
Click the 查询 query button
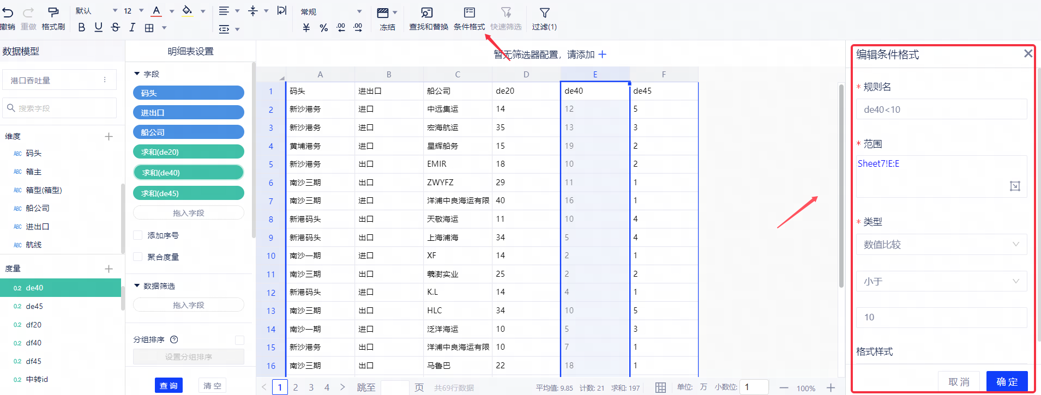point(169,385)
